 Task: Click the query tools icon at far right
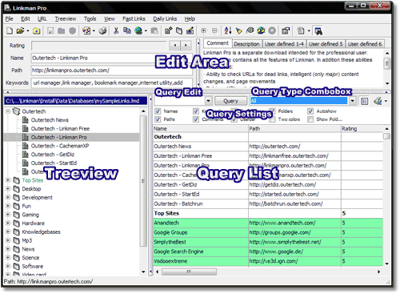pos(378,101)
